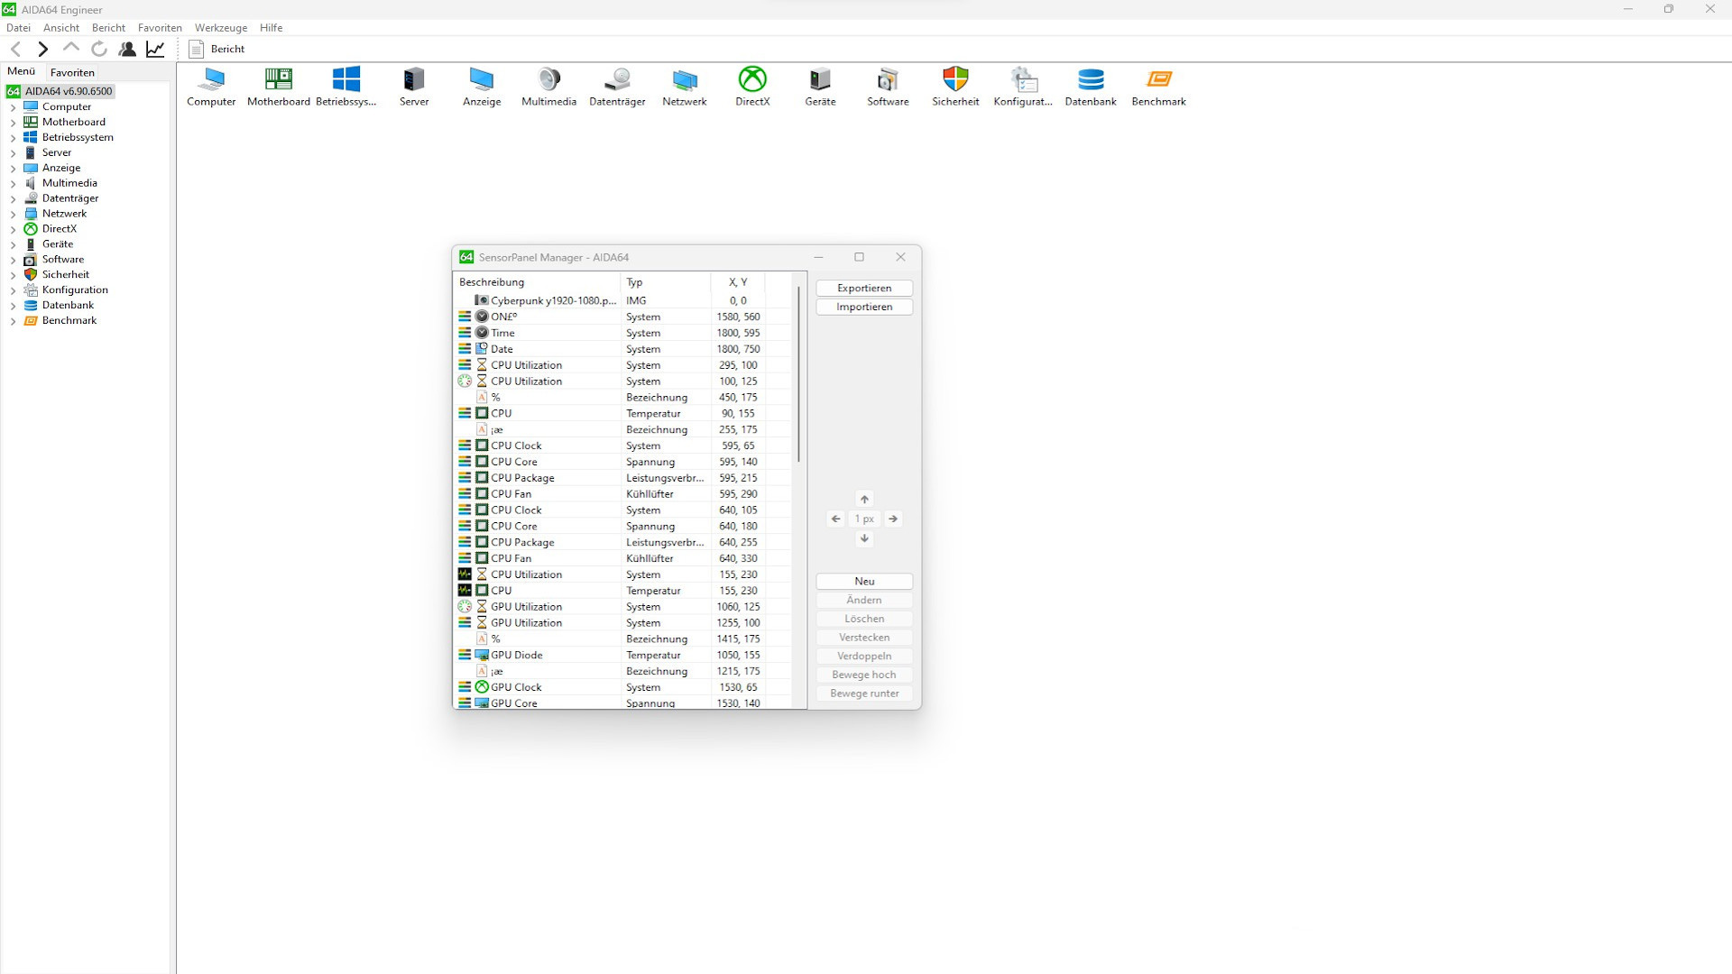Open the Benchmark icon in main pane

coord(1158,80)
